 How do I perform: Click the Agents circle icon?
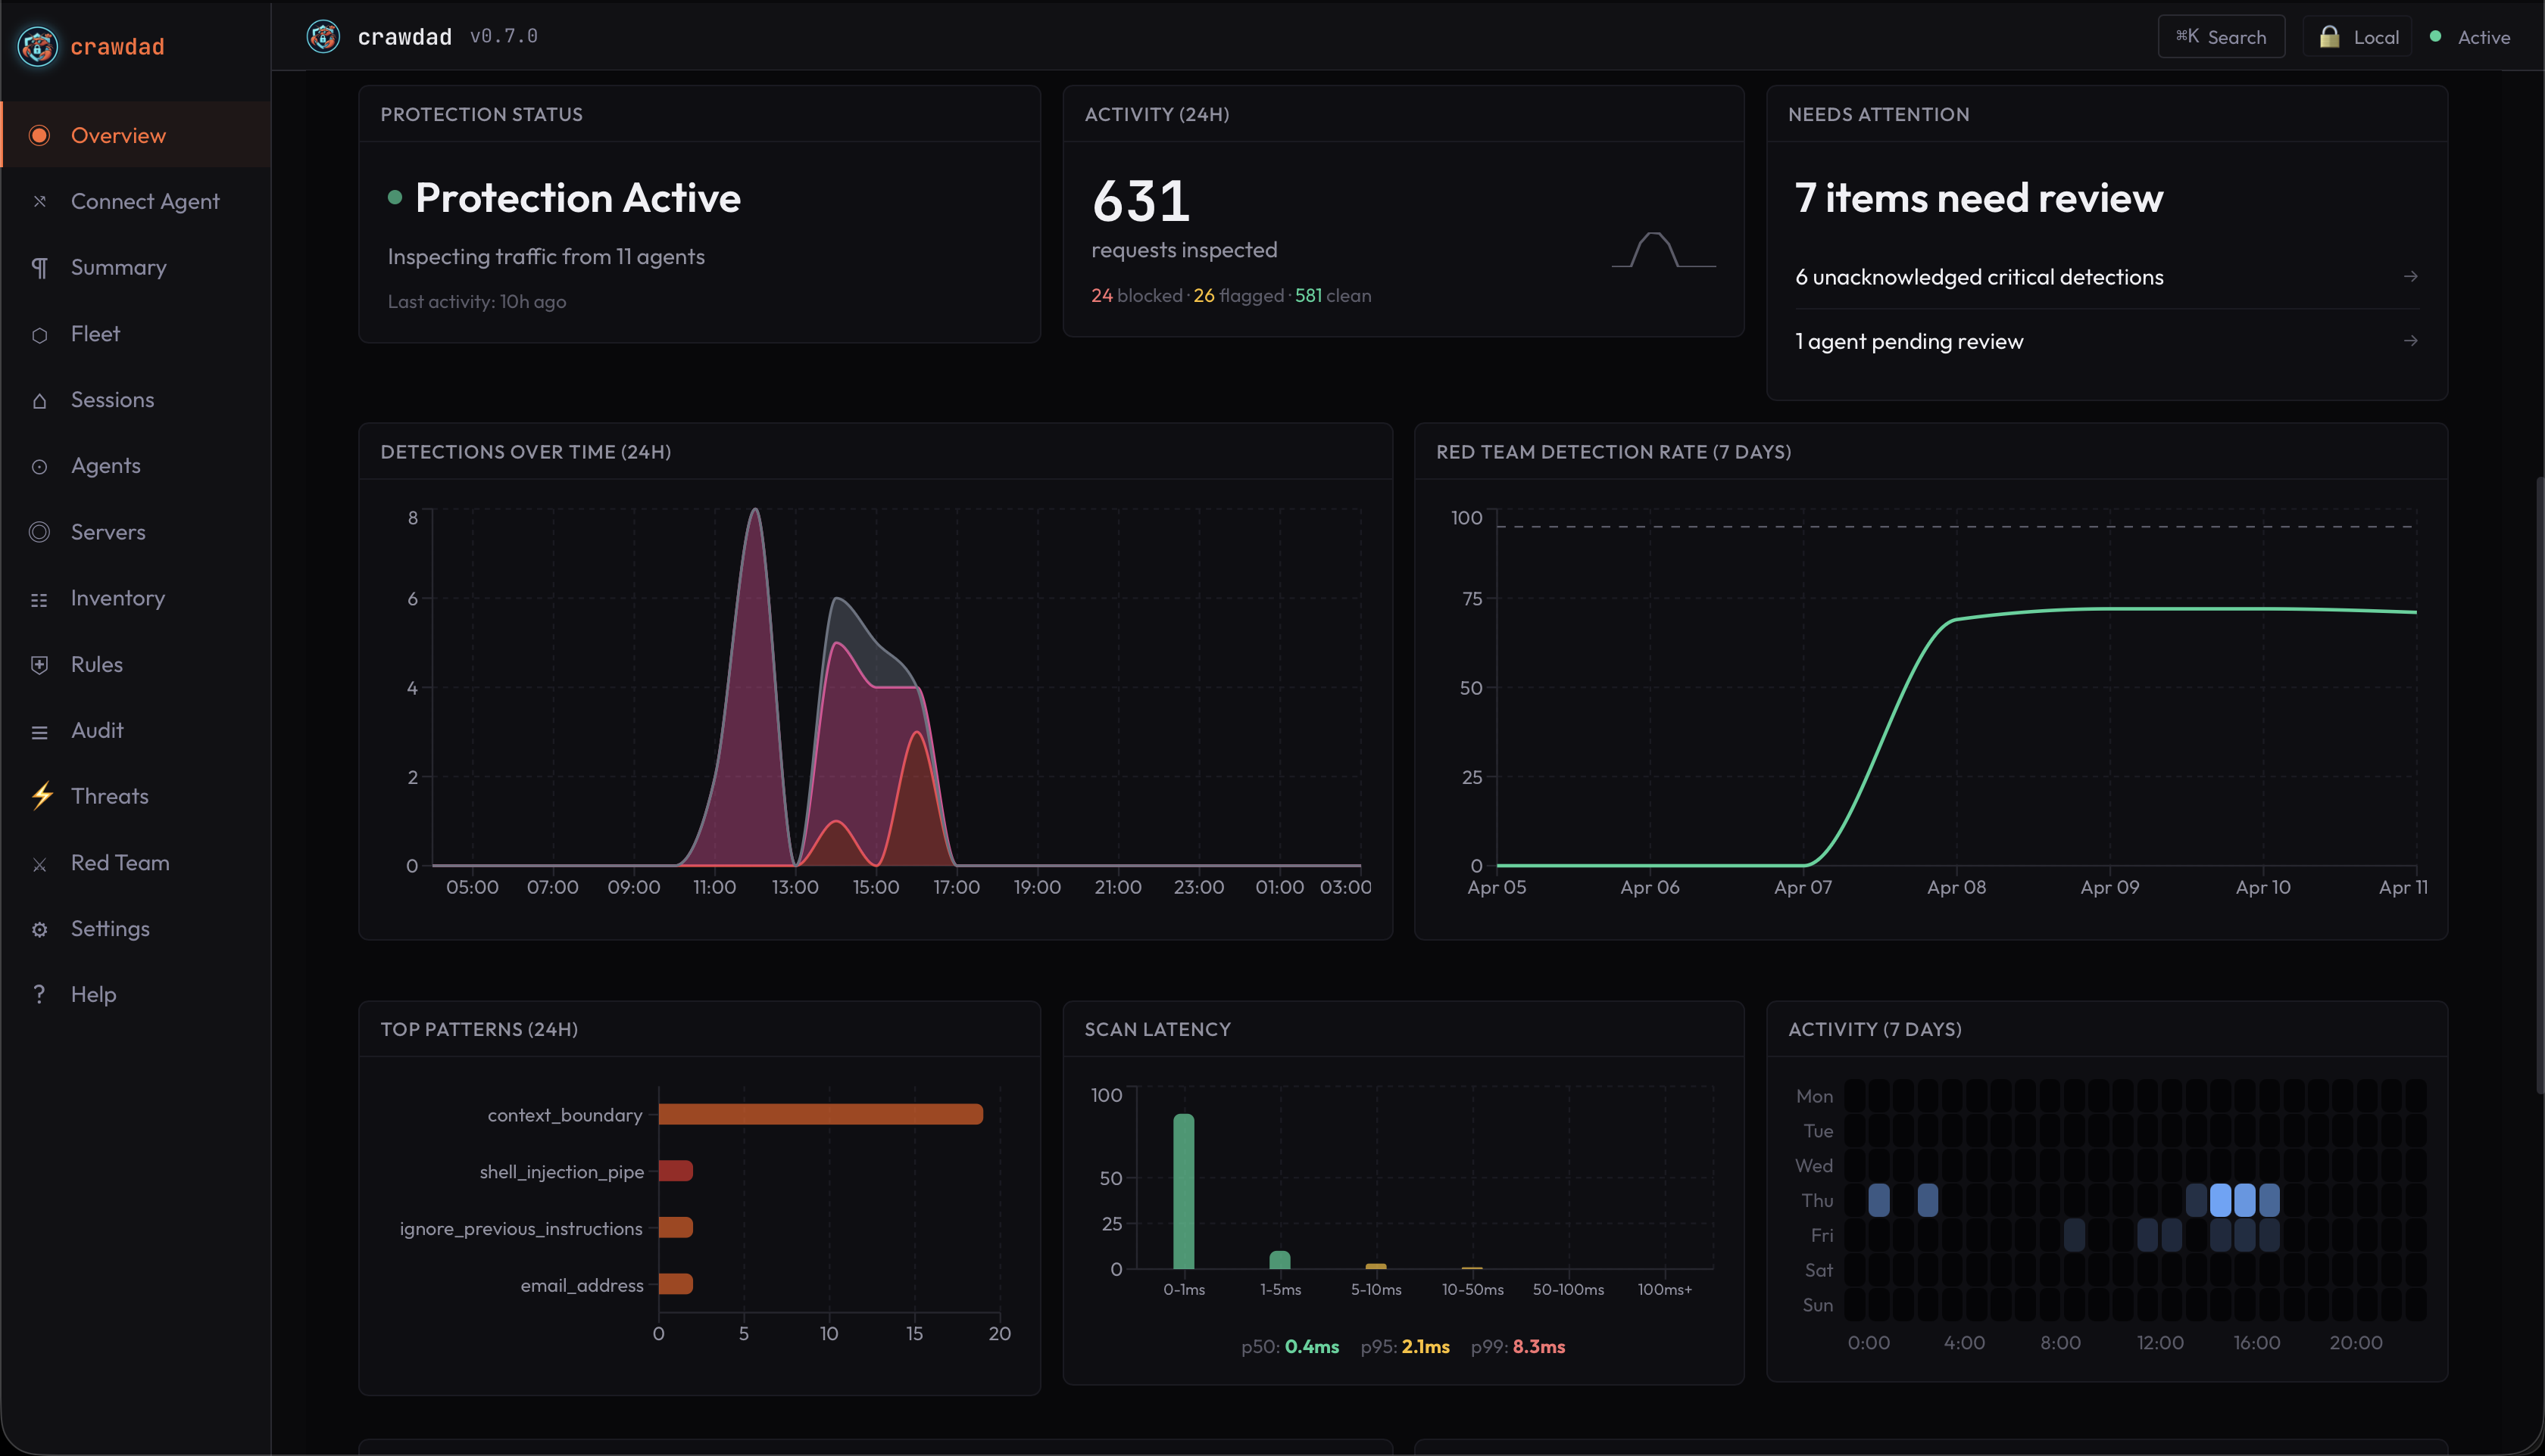click(x=39, y=466)
